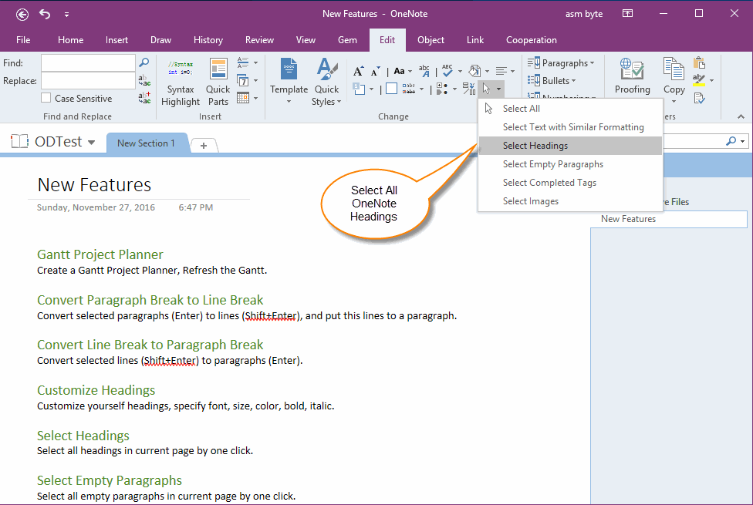
Task: Decrease font size with the shrink font icon
Action: [376, 72]
